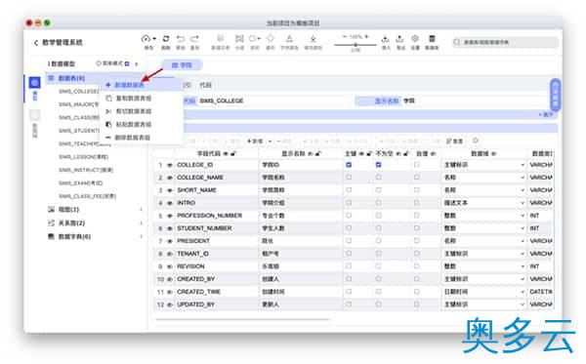This screenshot has height=364, width=586.
Task: Click the 代码 sub-tab
Action: tap(205, 85)
